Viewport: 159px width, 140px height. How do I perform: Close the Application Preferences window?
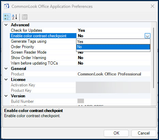[153, 6]
